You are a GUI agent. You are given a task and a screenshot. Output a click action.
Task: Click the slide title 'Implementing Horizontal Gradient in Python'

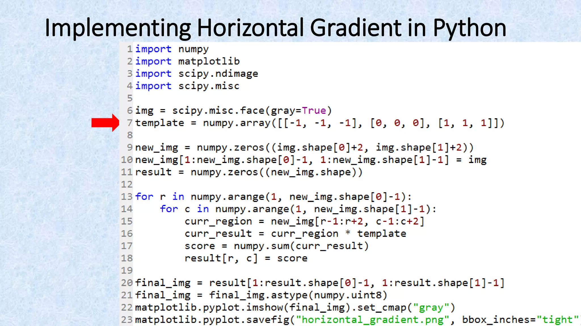click(x=275, y=28)
